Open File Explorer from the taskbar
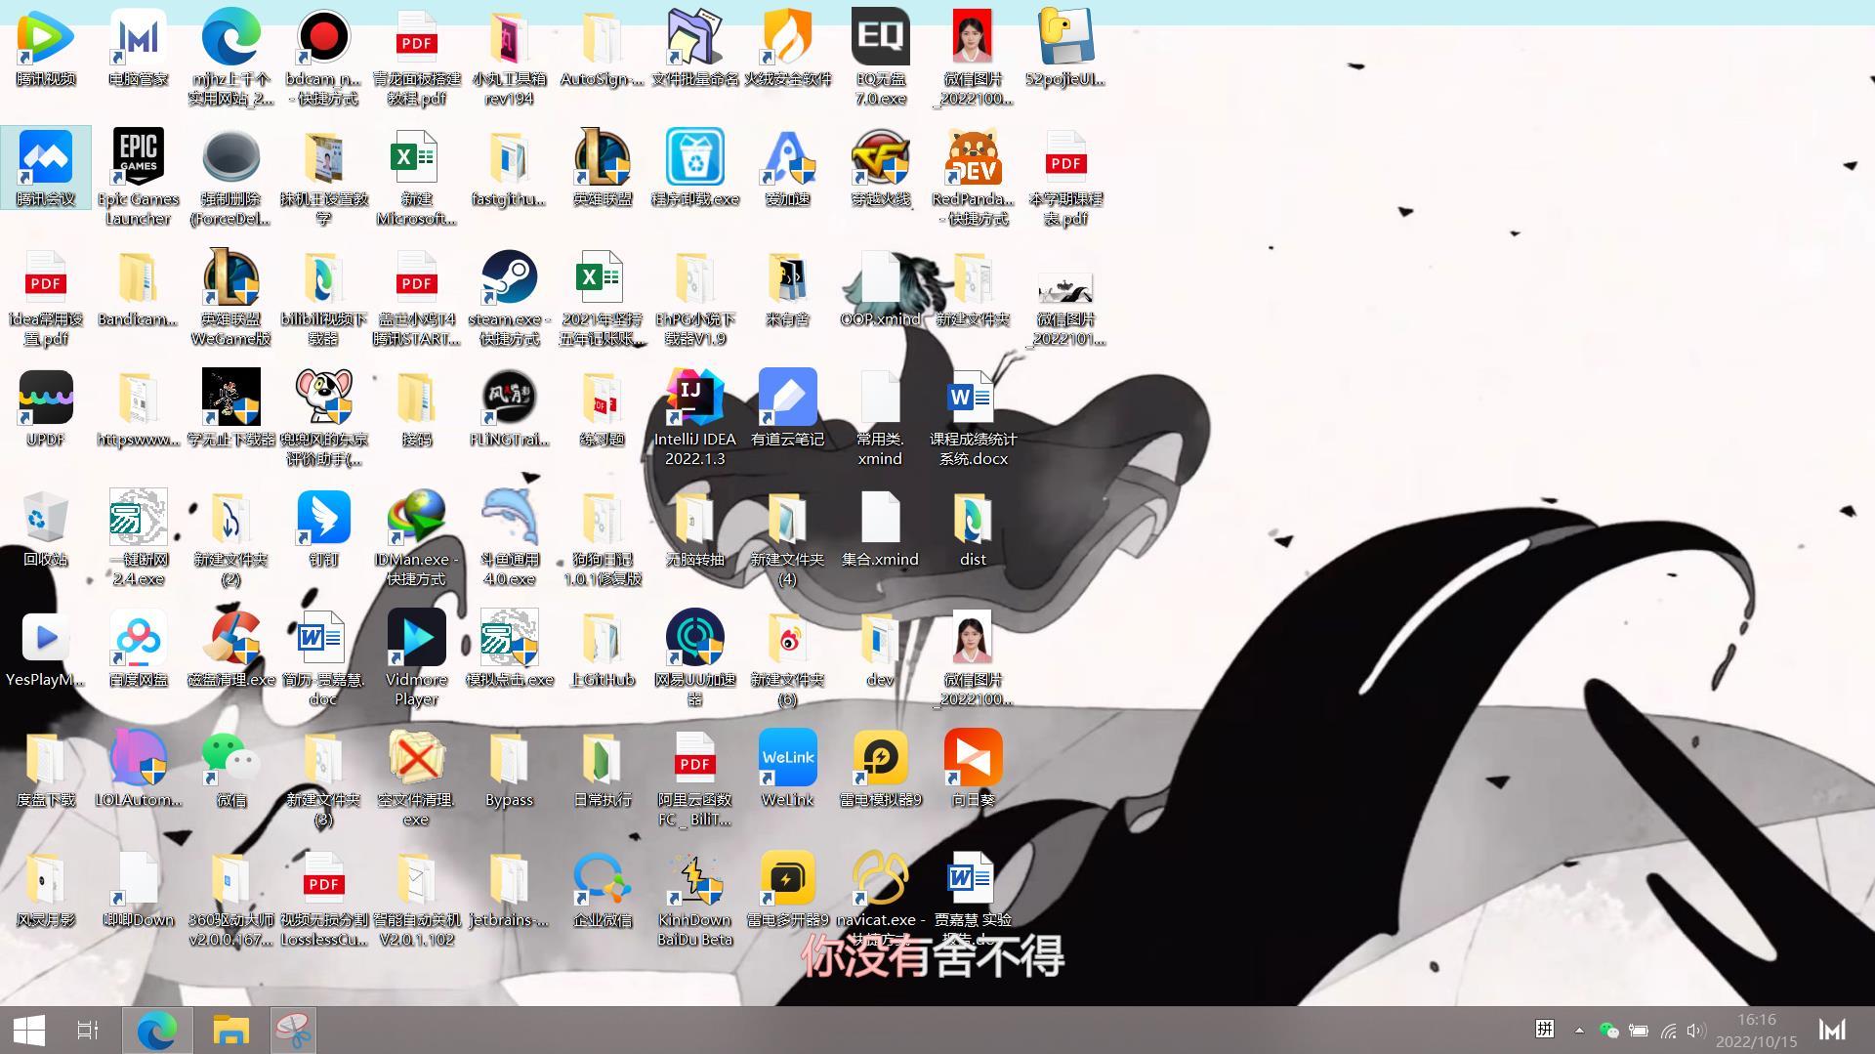 231,1030
